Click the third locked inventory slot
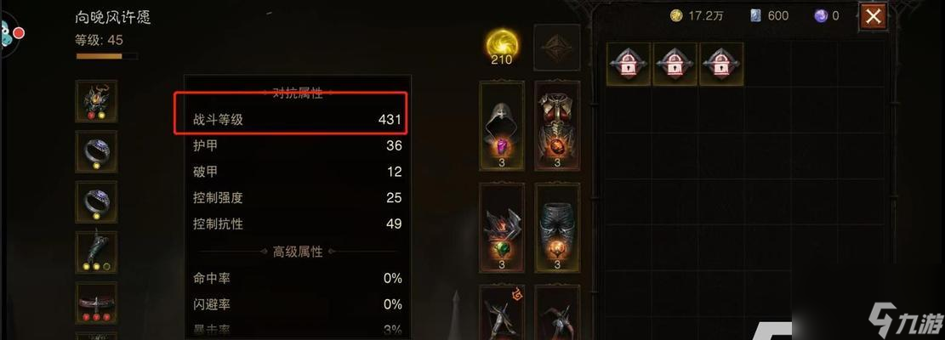Image resolution: width=945 pixels, height=340 pixels. 721,64
